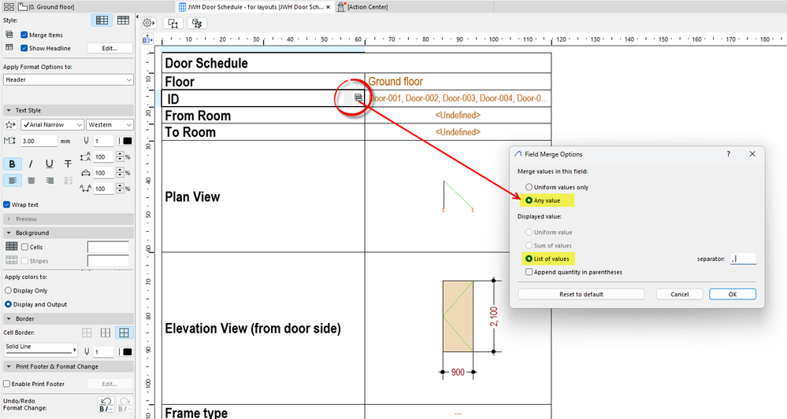Center-align the text
The image size is (787, 419).
coord(32,180)
